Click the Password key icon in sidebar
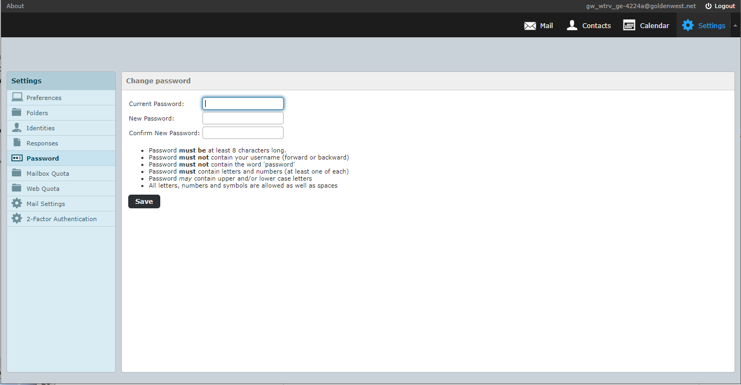The image size is (741, 385). coord(16,158)
